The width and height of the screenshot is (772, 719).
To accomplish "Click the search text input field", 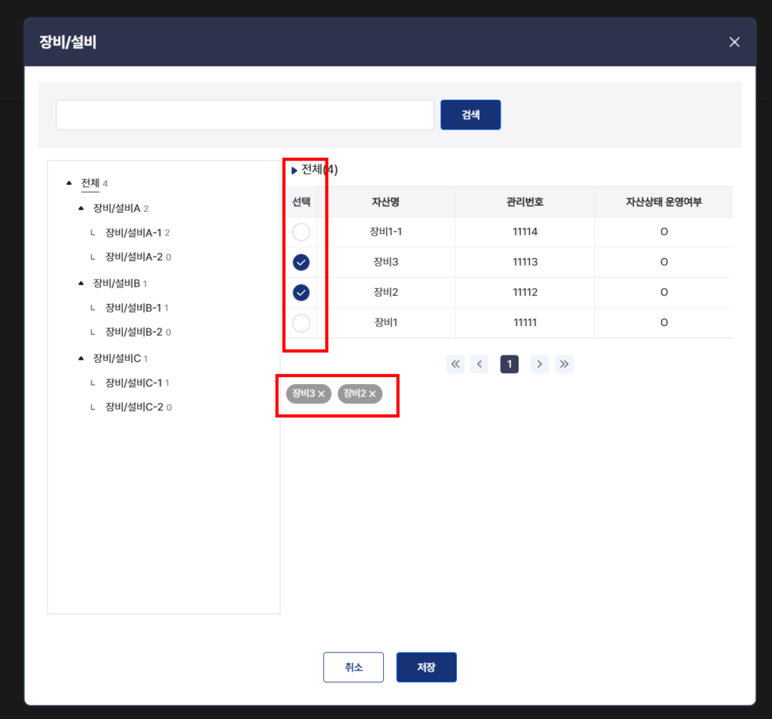I will (x=245, y=115).
